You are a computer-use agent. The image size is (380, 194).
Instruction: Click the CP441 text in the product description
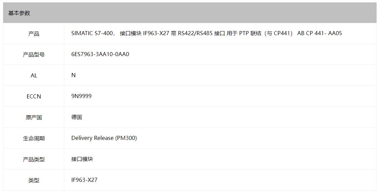tap(281, 33)
